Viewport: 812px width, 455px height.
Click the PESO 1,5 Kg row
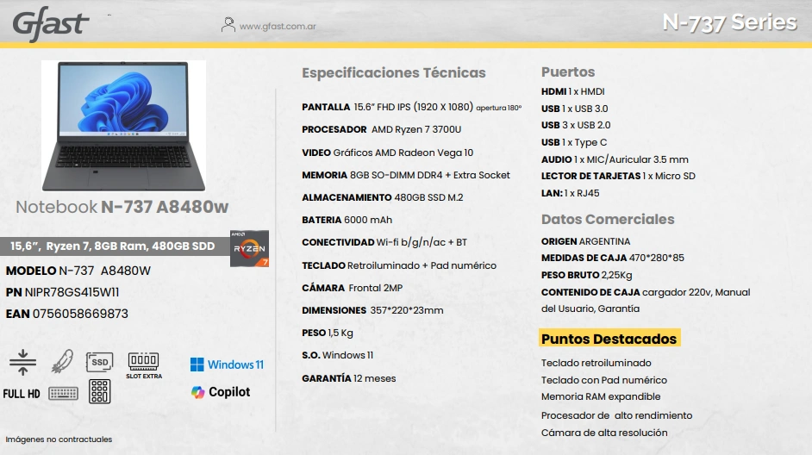328,333
